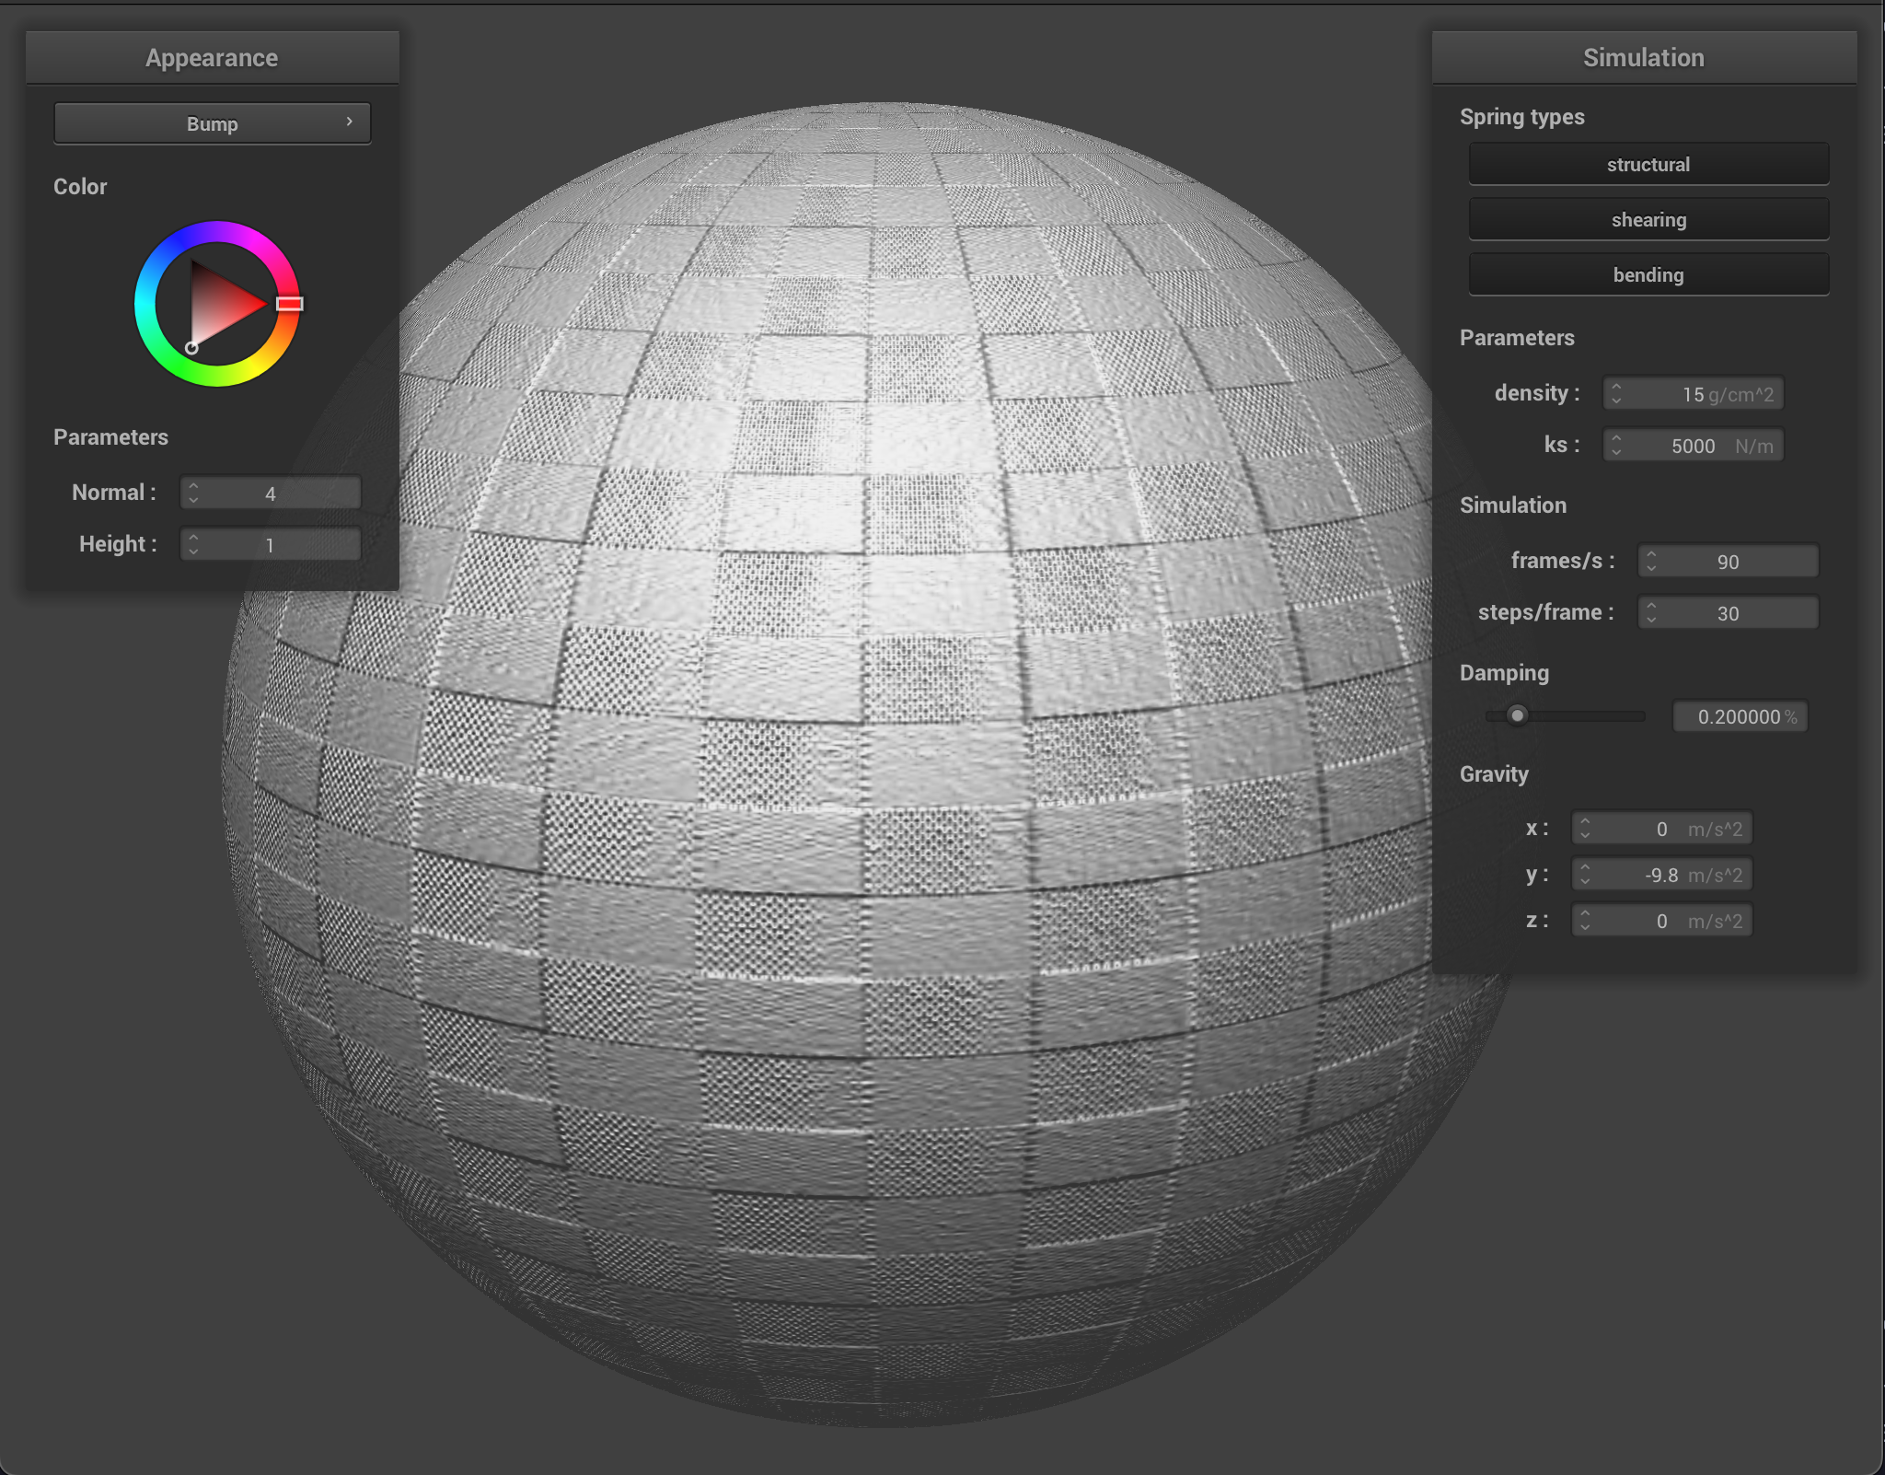Increase the Normal parameter using its stepper
The height and width of the screenshot is (1475, 1885).
pyautogui.click(x=194, y=486)
